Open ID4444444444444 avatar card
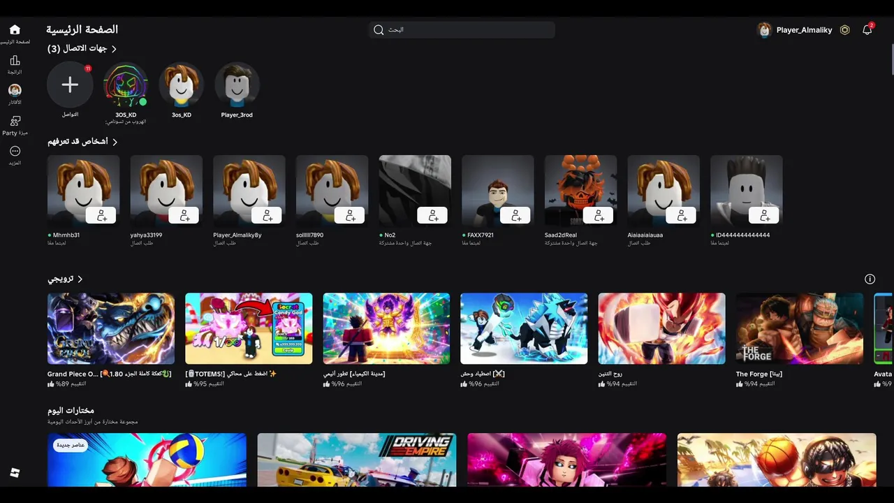 [x=747, y=191]
